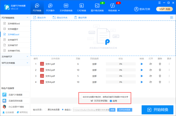Click the file drop area to add files
Viewport: 176px width, 116px height.
[103, 38]
